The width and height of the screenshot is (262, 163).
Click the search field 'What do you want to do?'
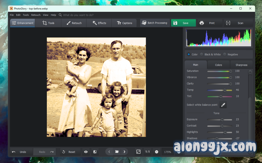[x=78, y=15]
